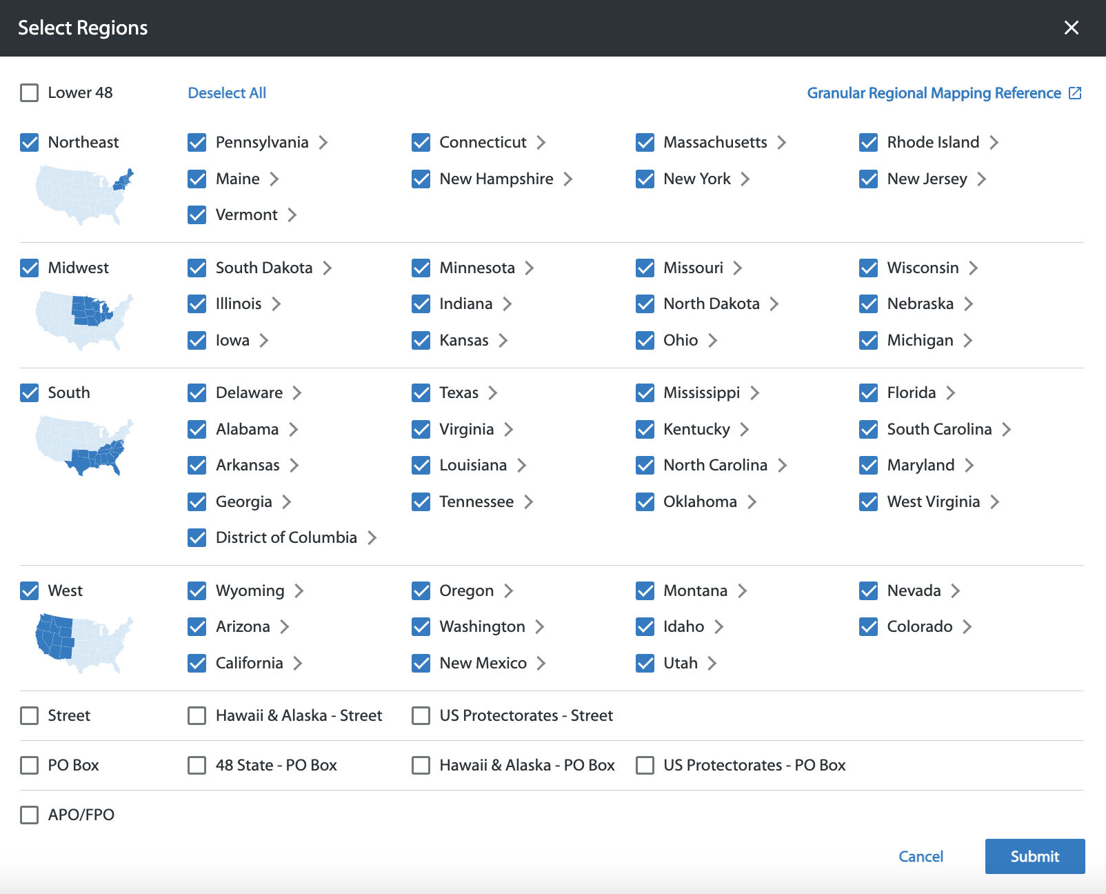Expand Utah chevron arrow
This screenshot has width=1106, height=894.
pos(712,663)
